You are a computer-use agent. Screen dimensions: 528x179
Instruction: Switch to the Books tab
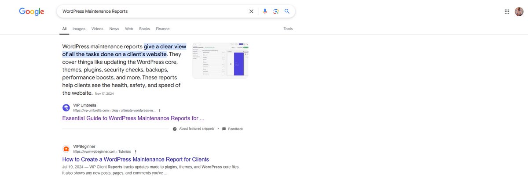pos(144,29)
